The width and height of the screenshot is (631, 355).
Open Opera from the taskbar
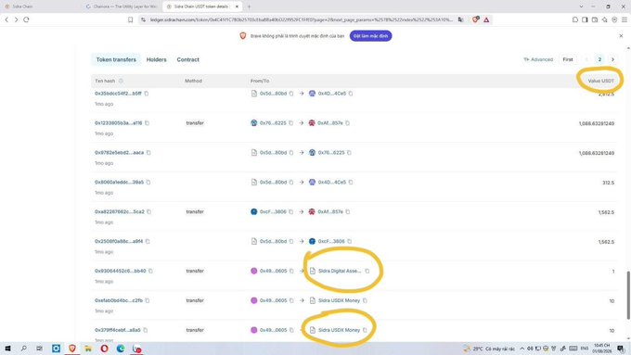104,349
